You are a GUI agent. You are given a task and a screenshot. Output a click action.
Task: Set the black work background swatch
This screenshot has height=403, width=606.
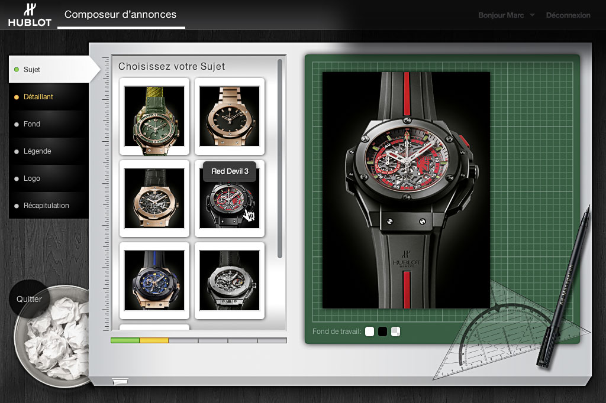382,331
